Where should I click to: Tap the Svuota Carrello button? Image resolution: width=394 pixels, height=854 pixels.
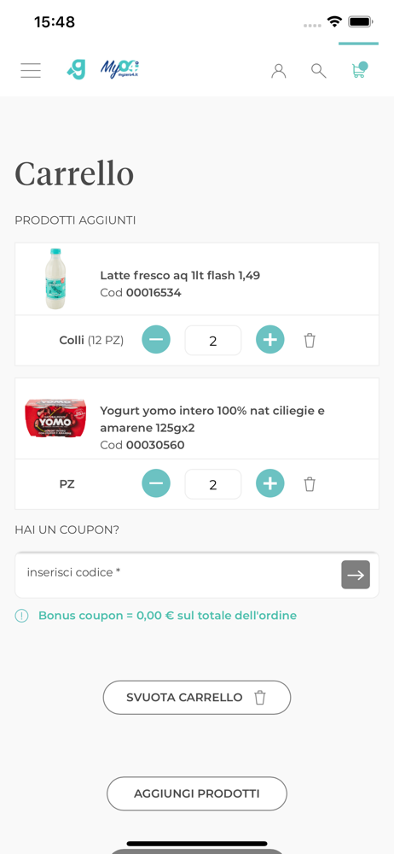(197, 697)
